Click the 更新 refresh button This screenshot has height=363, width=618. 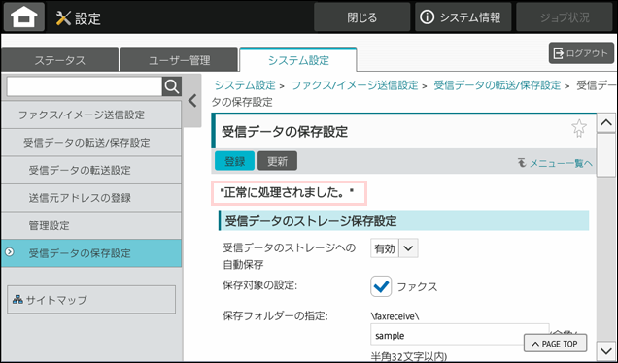277,161
